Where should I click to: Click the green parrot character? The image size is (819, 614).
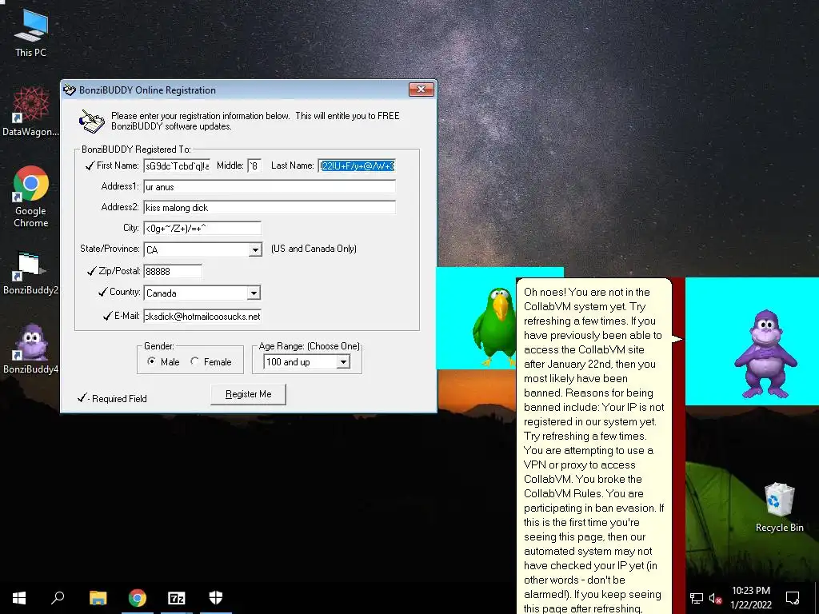point(493,326)
